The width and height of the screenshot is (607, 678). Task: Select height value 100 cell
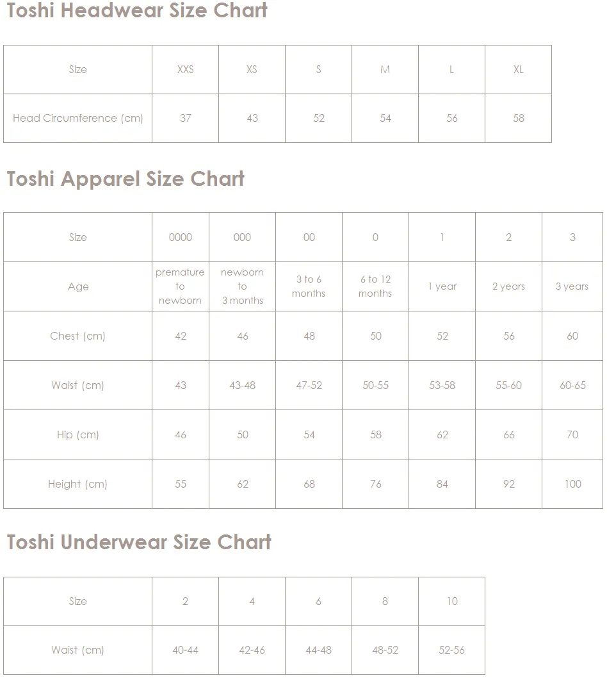572,484
